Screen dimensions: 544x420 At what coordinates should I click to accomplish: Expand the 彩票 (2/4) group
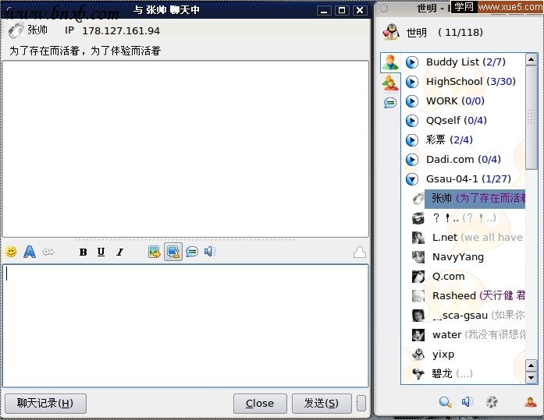coord(412,140)
